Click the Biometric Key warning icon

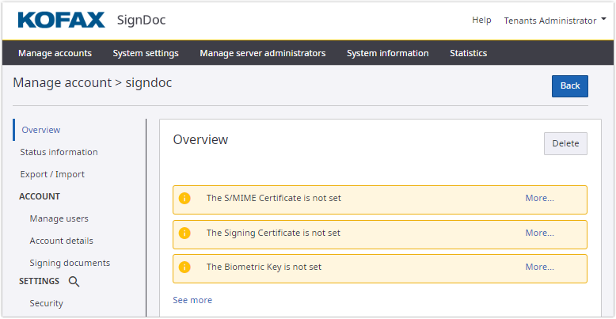click(x=185, y=268)
